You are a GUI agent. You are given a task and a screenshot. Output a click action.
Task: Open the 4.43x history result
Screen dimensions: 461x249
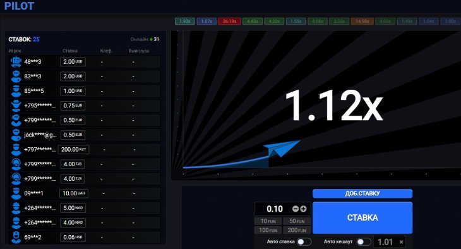point(252,21)
